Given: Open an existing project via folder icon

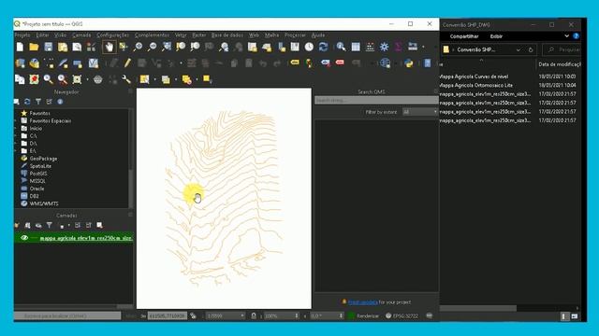Looking at the screenshot, I should 34,47.
